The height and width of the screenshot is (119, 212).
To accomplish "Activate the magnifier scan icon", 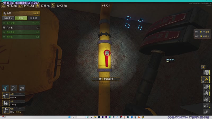I will [14, 88].
